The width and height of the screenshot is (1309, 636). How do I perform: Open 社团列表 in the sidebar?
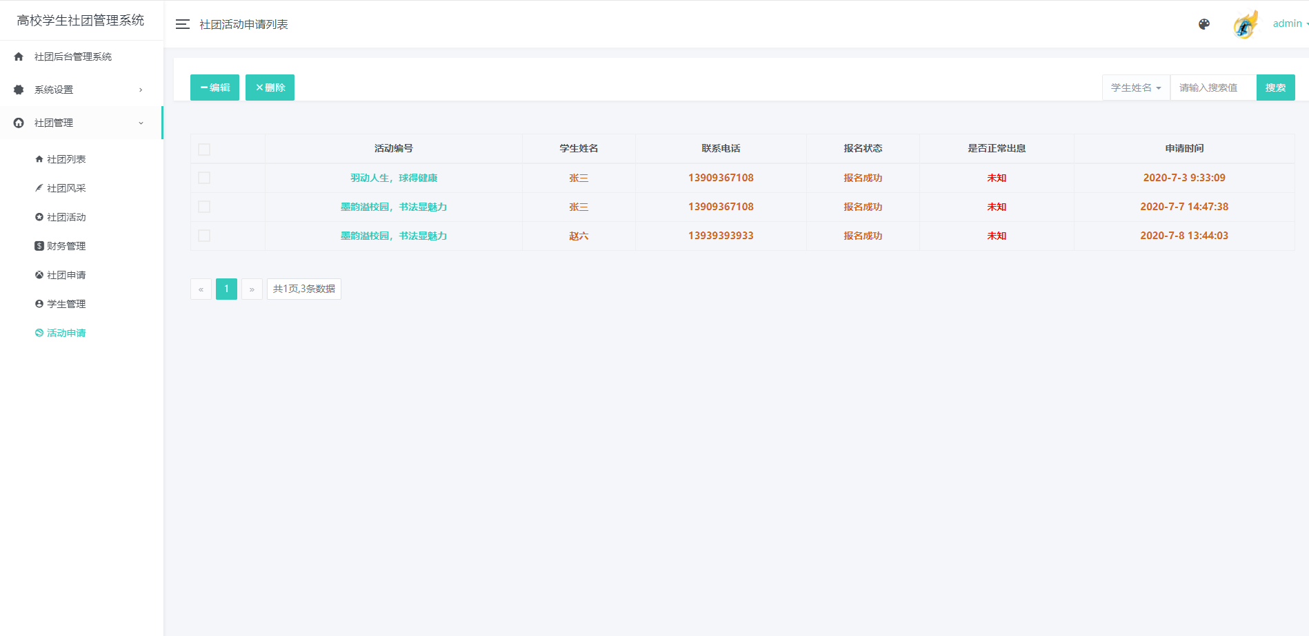tap(66, 159)
